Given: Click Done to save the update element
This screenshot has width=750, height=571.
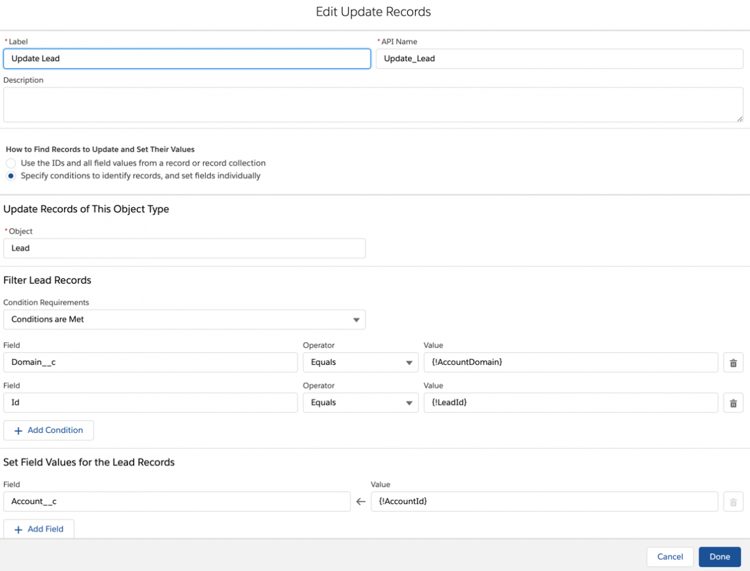Looking at the screenshot, I should pyautogui.click(x=719, y=556).
